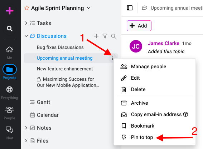The height and width of the screenshot is (149, 203).
Task: Open the Chat icon in sidebar
Action: [9, 130]
